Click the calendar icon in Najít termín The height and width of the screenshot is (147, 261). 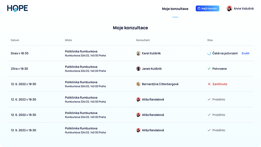[199, 9]
